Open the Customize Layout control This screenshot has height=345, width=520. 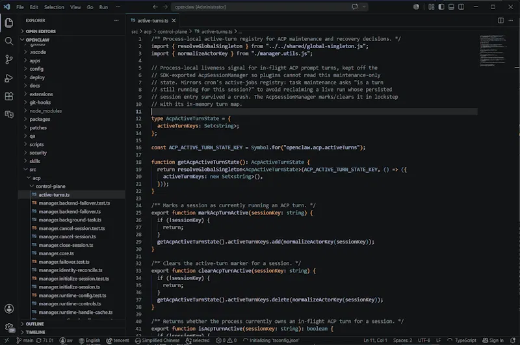(x=431, y=6)
